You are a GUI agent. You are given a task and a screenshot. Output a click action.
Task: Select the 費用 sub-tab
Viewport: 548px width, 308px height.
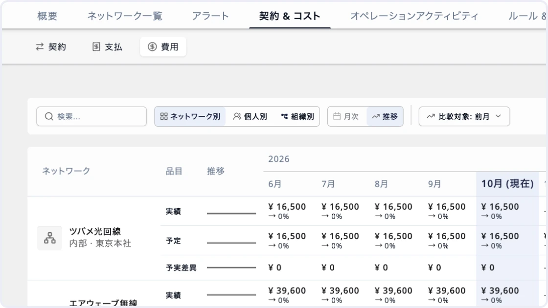pyautogui.click(x=163, y=47)
